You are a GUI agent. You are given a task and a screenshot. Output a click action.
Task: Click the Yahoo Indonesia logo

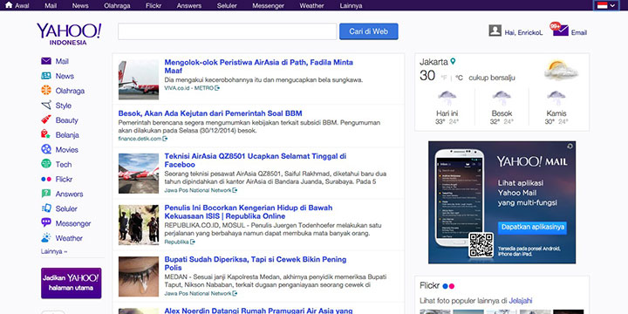pyautogui.click(x=69, y=34)
